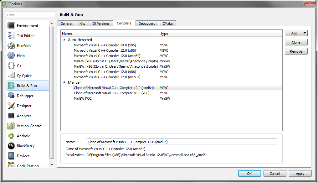
Task: Close the Options window
Action: (310, 3)
